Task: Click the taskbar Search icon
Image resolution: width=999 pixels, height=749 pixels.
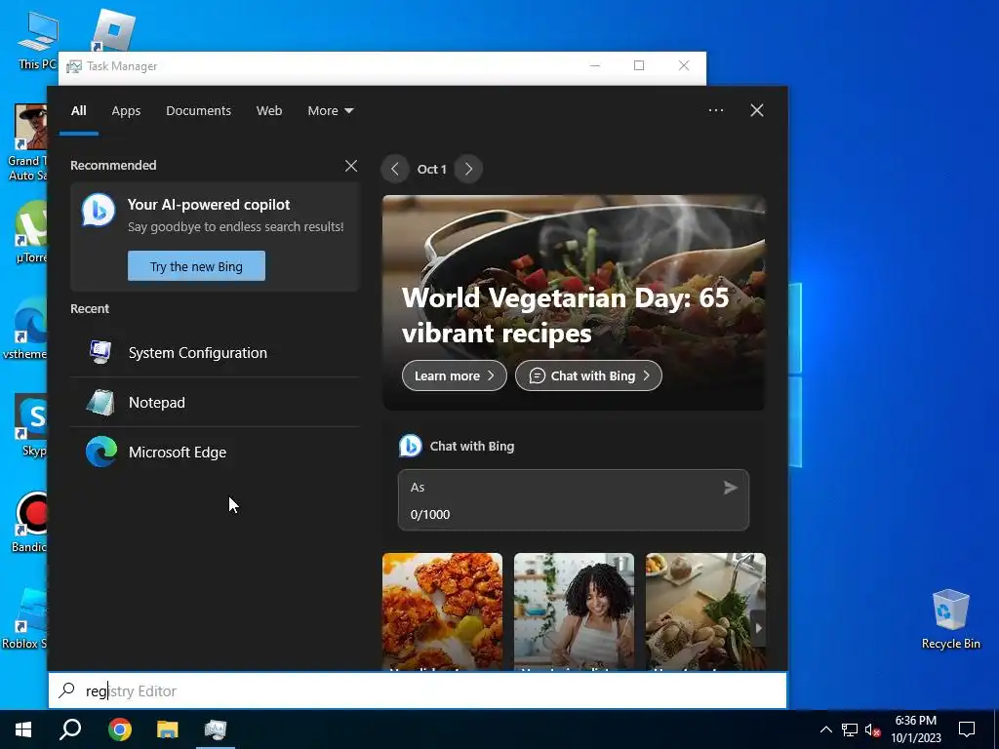Action: 70,729
